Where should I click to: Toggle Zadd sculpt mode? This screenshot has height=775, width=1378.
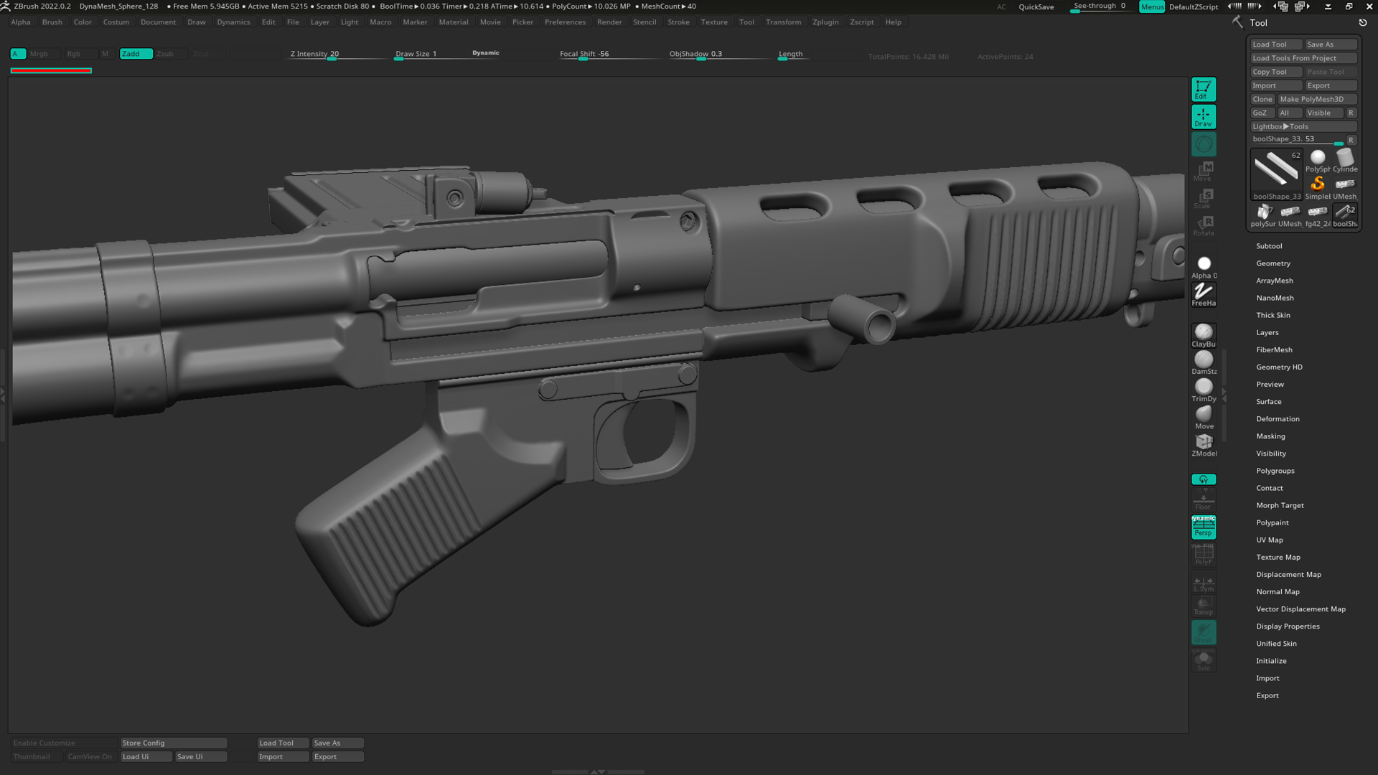pos(136,54)
